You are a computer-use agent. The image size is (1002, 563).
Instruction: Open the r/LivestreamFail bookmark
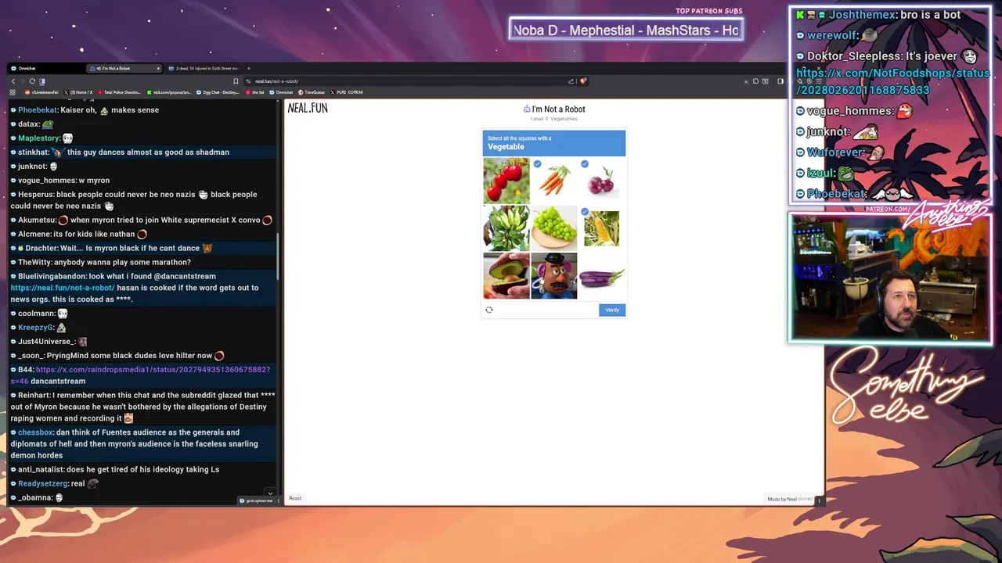41,92
